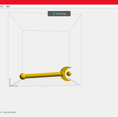Open the Help menu

(x=8, y=6)
